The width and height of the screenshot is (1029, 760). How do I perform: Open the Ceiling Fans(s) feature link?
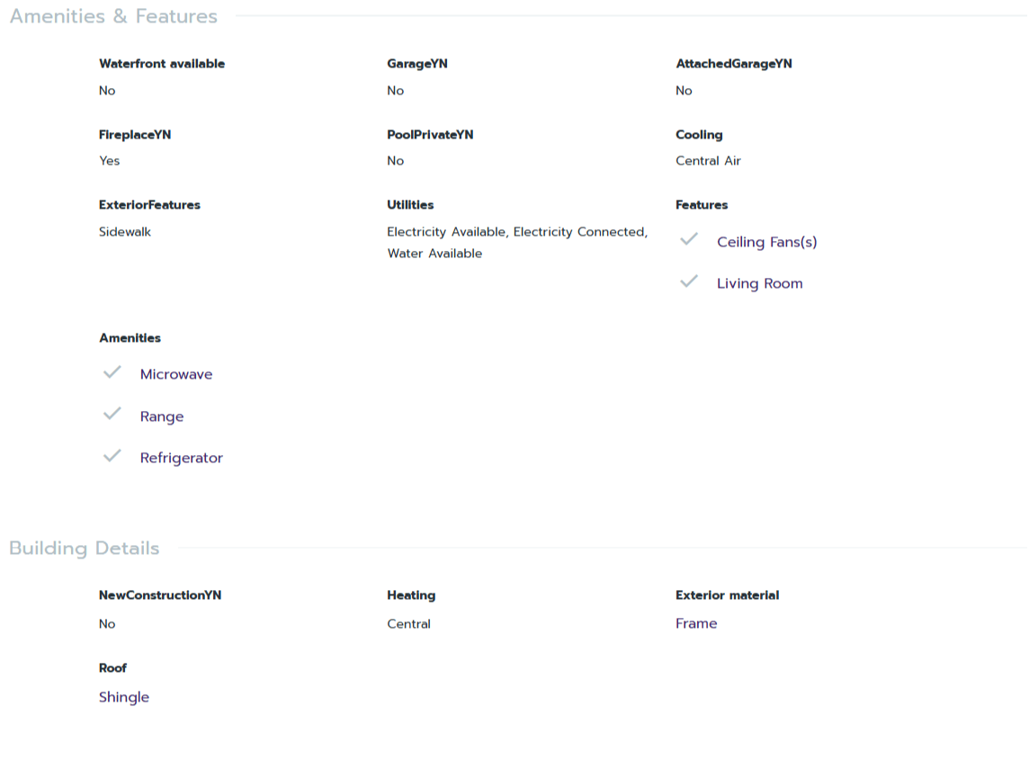(x=766, y=242)
